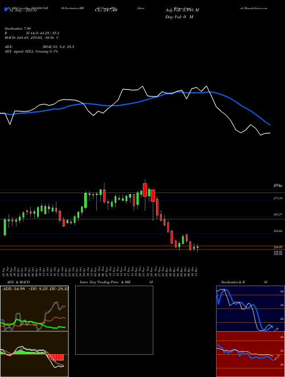Open the ADX indicator chart thumbnail
The height and width of the screenshot is (377, 285).
click(34, 308)
